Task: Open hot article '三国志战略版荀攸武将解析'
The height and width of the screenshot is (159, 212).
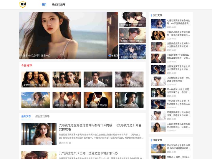Action: (179, 33)
